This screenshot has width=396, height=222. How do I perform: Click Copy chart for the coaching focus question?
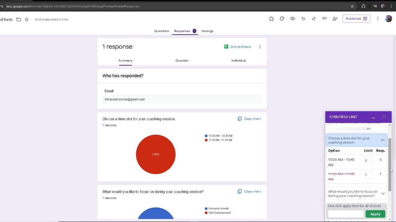[252, 191]
